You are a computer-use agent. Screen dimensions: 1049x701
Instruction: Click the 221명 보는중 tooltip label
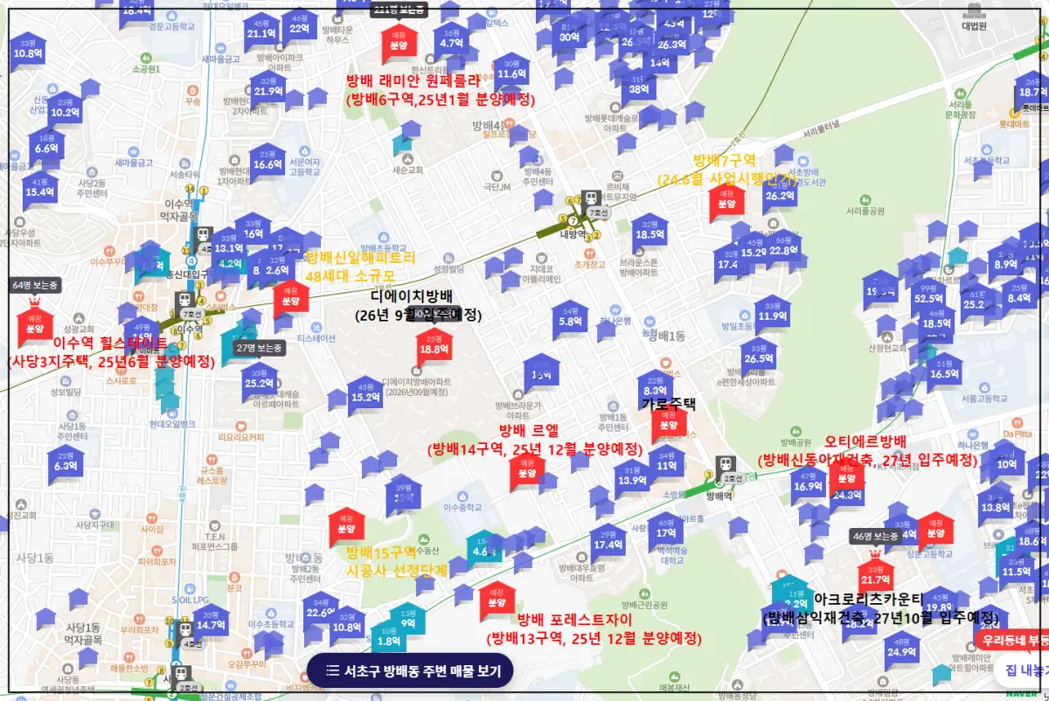399,10
